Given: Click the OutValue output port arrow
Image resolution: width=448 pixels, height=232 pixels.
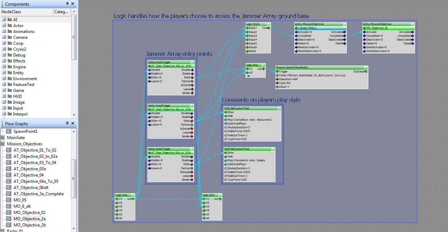Looking at the screenshot, I should point(366,71).
